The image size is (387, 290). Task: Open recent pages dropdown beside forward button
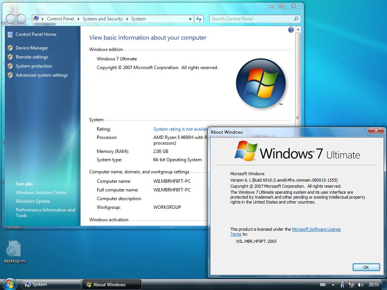(29, 19)
